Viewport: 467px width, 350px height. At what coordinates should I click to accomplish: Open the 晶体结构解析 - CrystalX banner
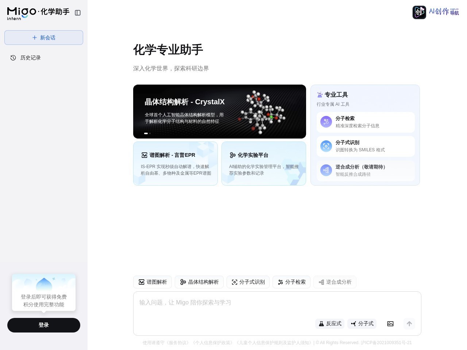tap(220, 112)
